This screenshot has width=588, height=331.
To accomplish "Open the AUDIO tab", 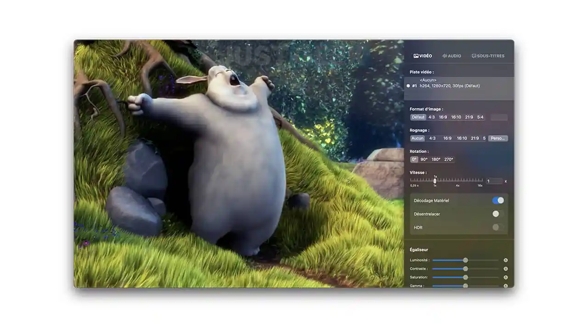I will point(452,56).
